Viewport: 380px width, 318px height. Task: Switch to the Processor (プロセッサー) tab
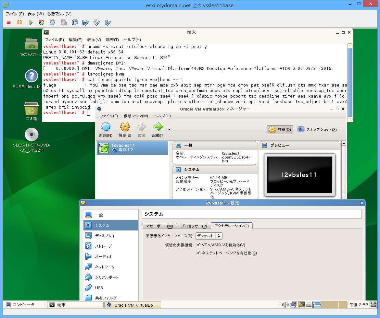(194, 226)
